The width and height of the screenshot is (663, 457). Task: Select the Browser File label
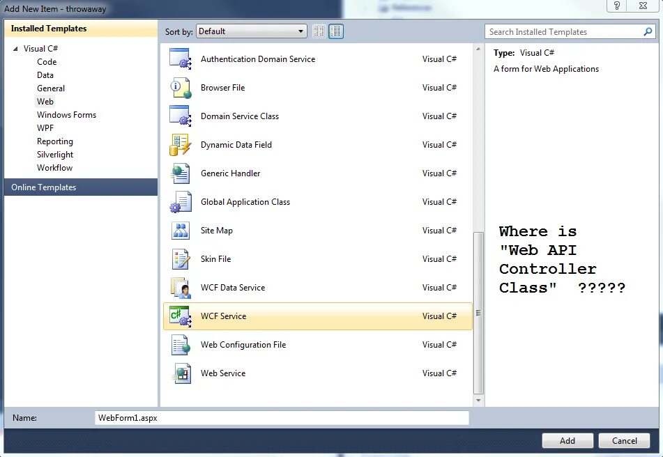(223, 88)
